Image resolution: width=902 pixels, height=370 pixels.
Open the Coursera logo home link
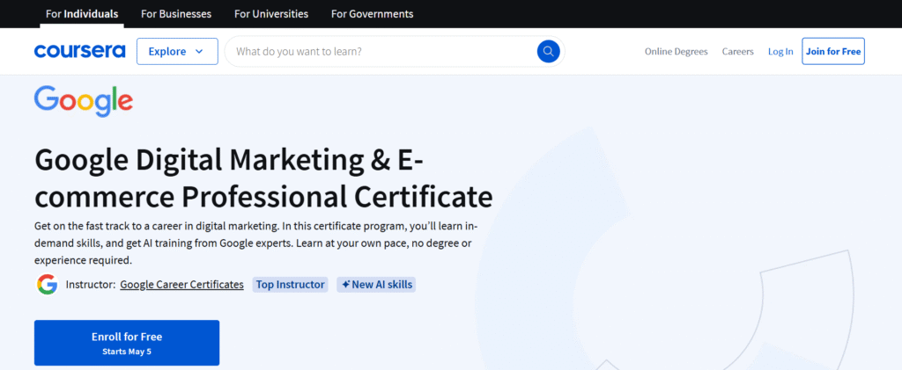[79, 52]
